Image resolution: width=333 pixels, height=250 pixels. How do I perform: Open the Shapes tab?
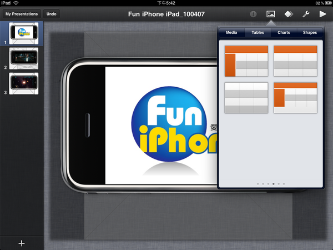(x=310, y=33)
